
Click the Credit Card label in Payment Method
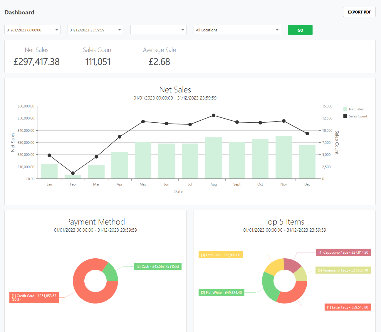click(x=34, y=297)
